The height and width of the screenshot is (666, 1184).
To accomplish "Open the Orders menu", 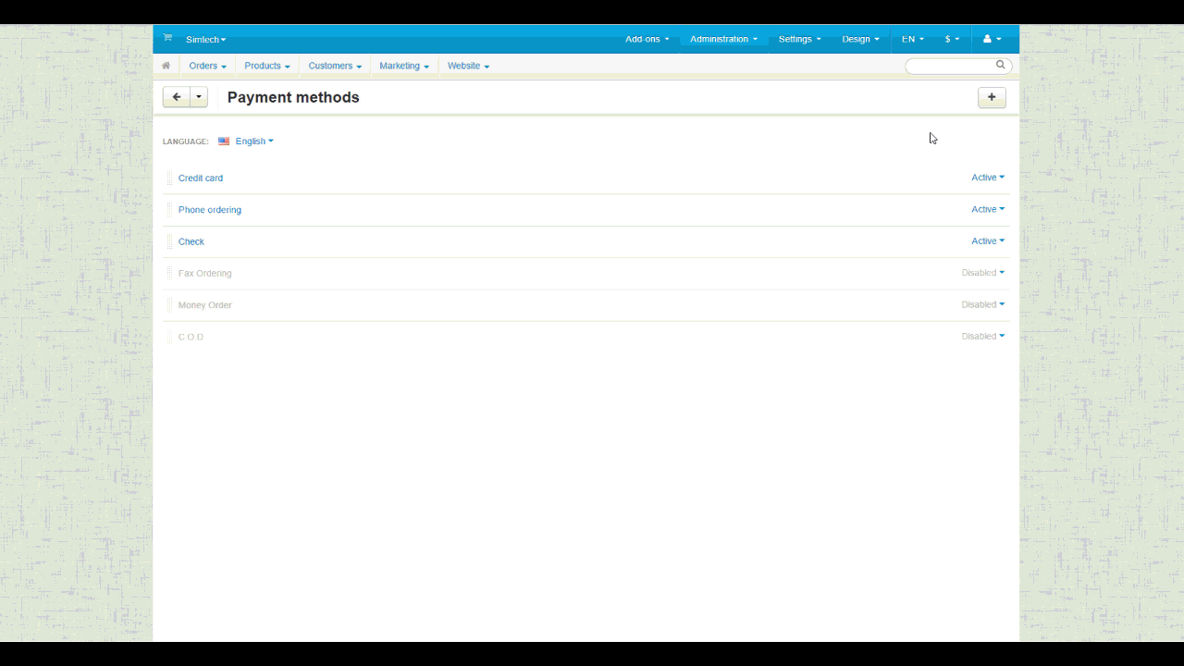I will [x=207, y=66].
